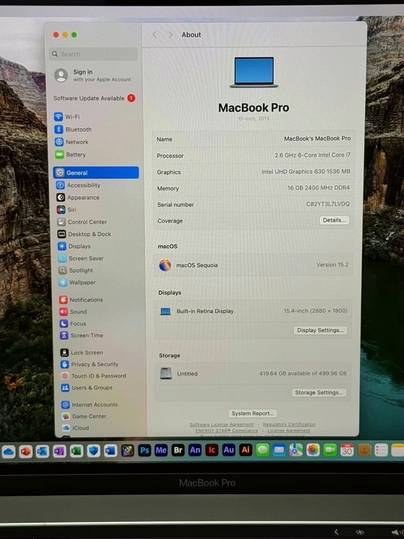404x539 pixels.
Task: Open Adobe Audition (Au) in Dock
Action: click(x=229, y=450)
